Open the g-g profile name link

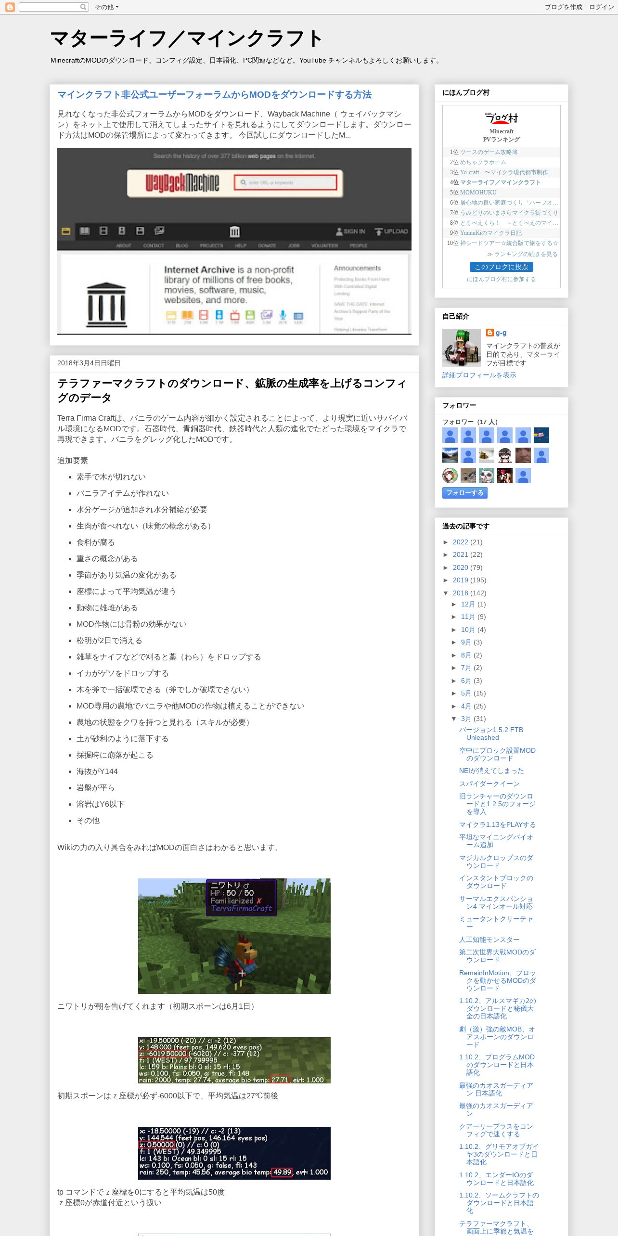tap(501, 333)
